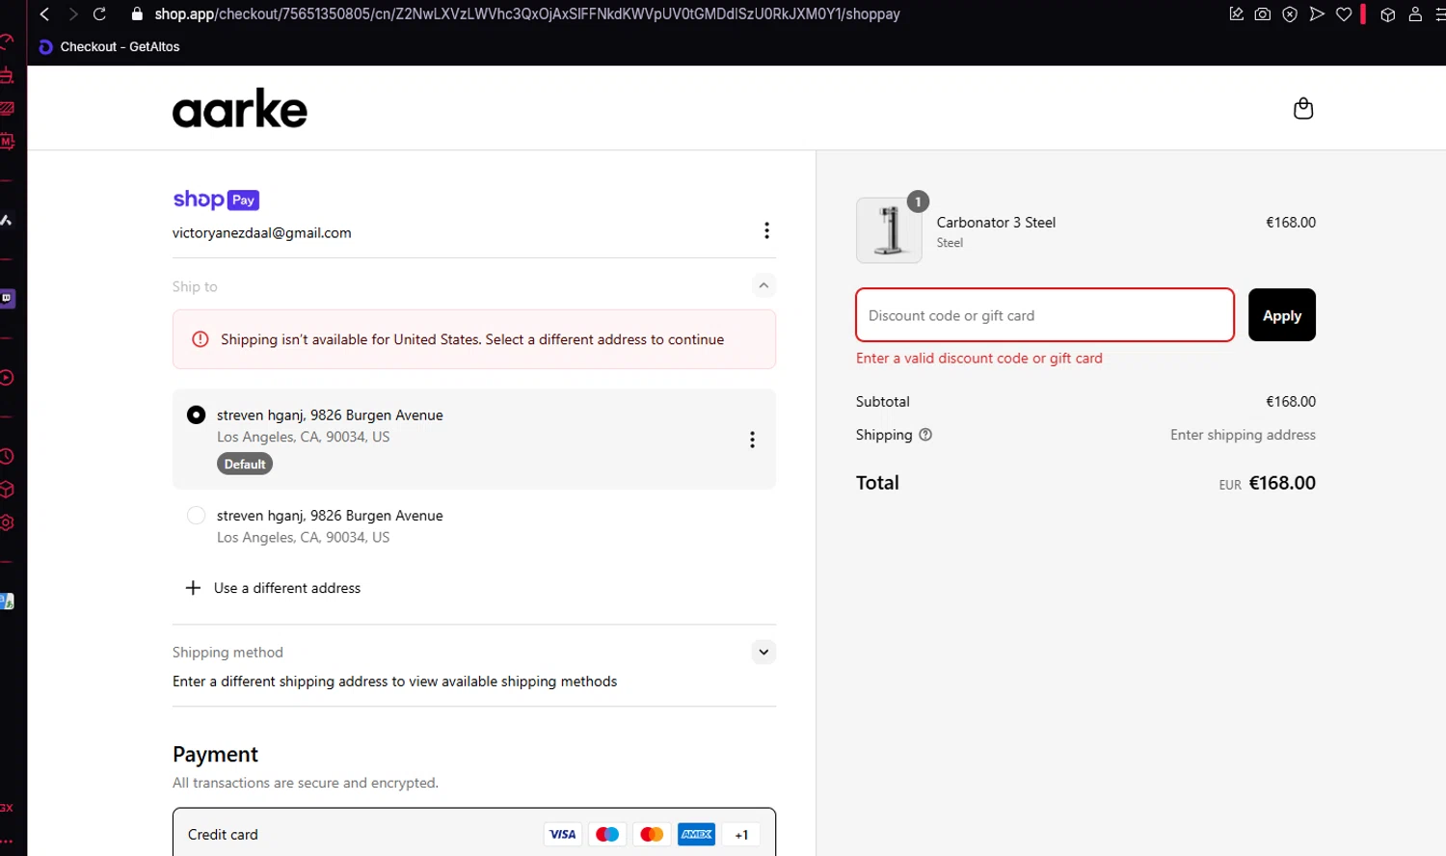This screenshot has width=1446, height=856.
Task: Take a snapshot with the camera icon
Action: click(1263, 14)
